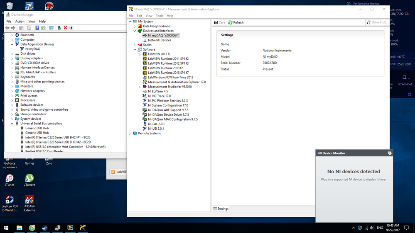Image resolution: width=415 pixels, height=233 pixels.
Task: Expand the LabVIEW 2013 f2 node
Action: click(140, 54)
